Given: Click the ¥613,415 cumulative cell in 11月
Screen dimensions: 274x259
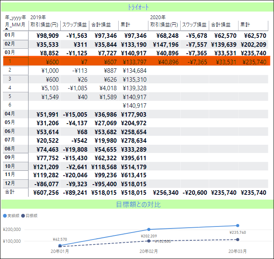Looking at the screenshot, I should (134, 175).
